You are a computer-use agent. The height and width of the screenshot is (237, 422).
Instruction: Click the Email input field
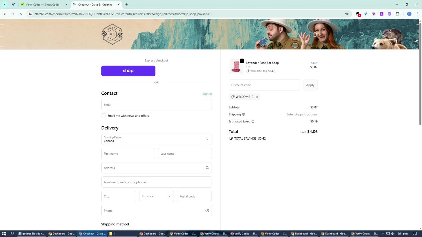(156, 104)
